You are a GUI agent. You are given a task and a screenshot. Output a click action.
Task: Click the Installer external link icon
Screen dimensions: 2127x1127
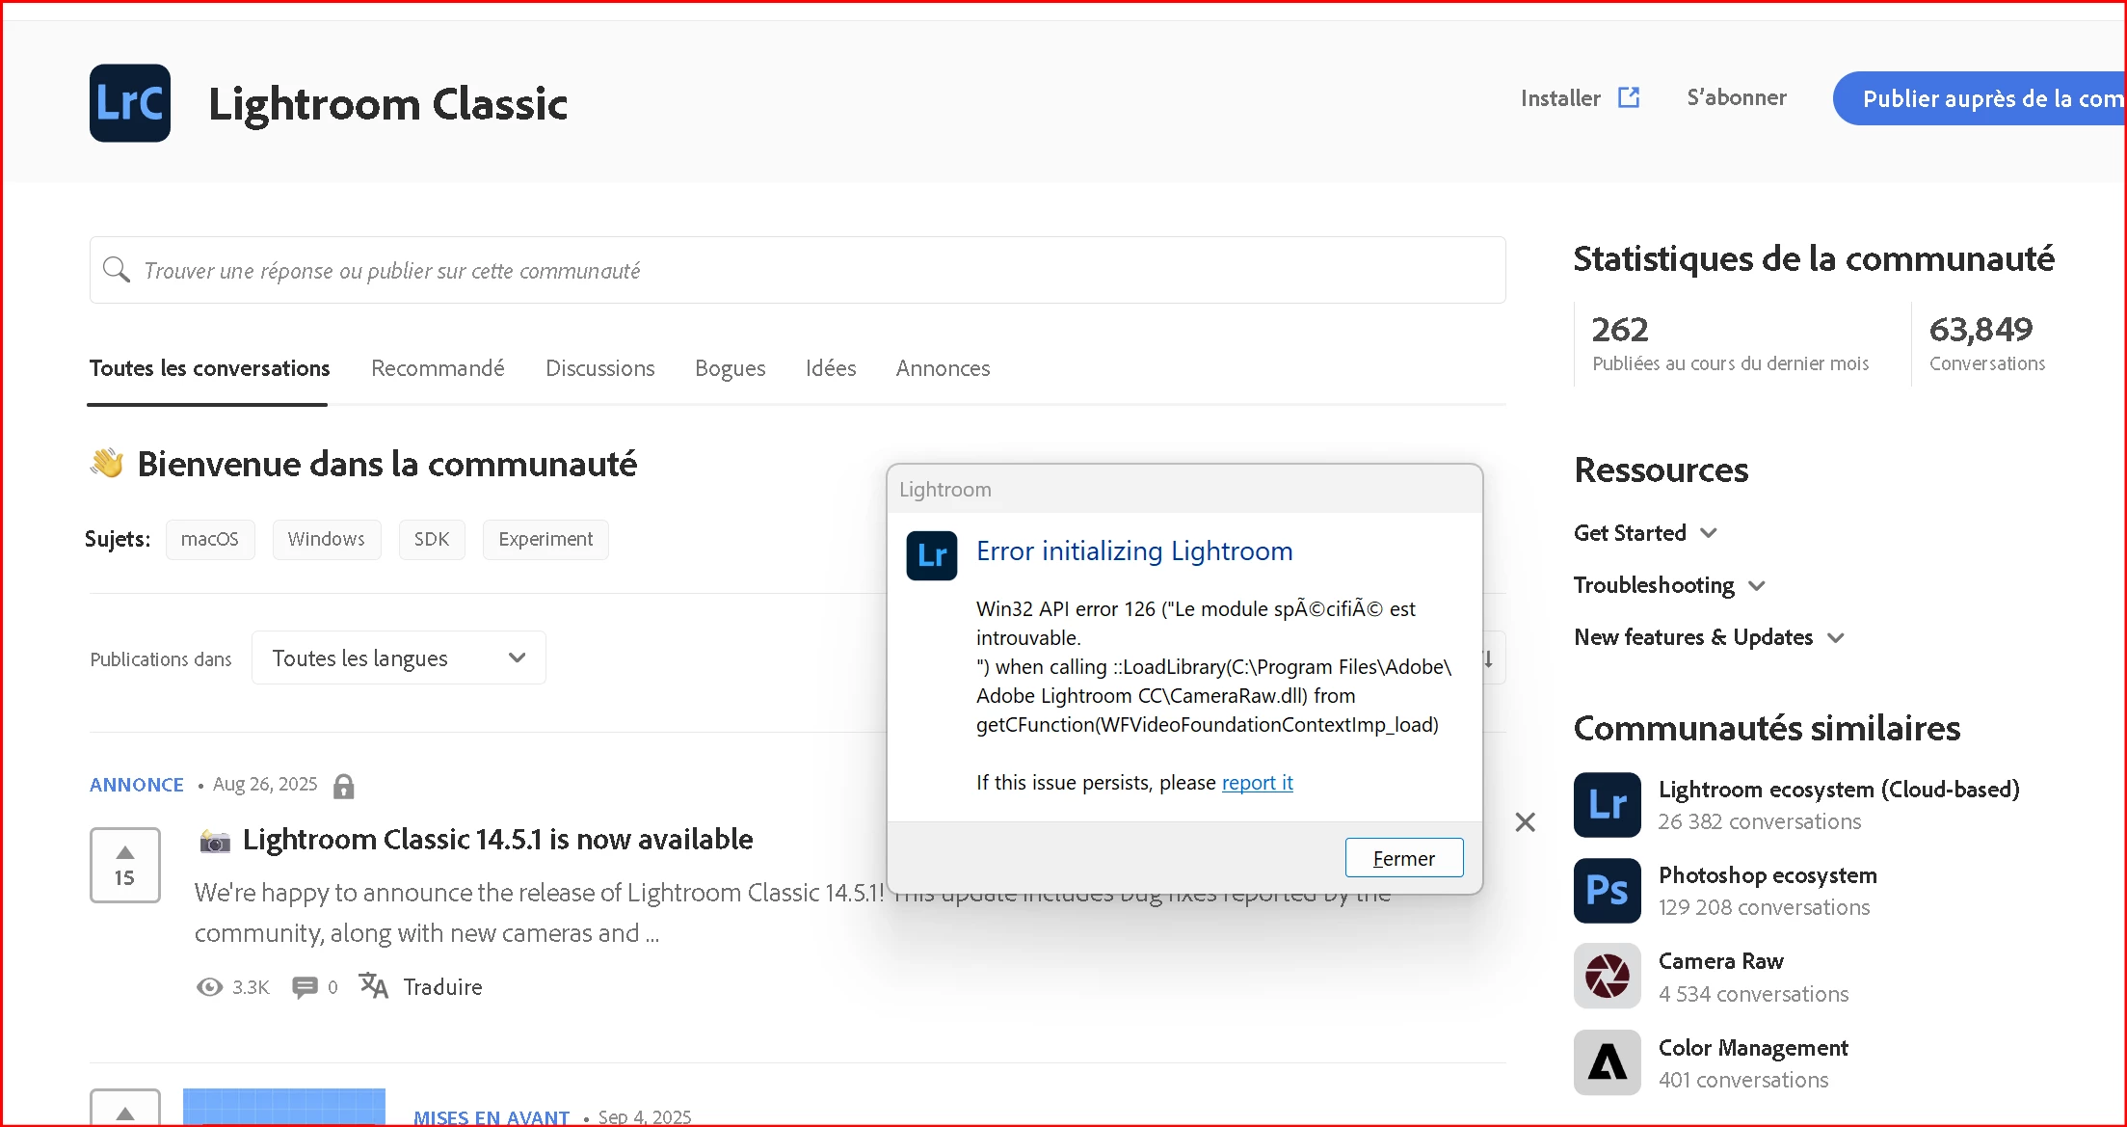(1629, 97)
